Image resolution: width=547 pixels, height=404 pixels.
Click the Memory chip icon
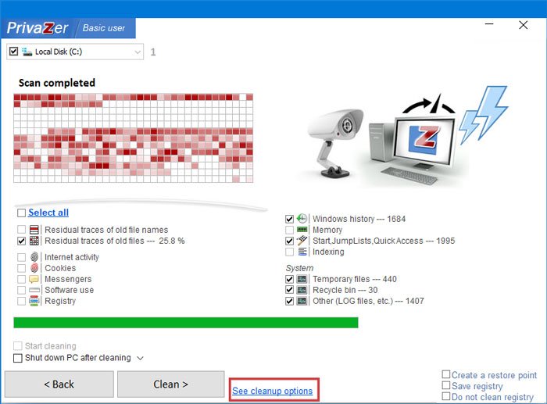(302, 230)
